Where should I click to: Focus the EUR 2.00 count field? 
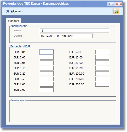coord(47,90)
